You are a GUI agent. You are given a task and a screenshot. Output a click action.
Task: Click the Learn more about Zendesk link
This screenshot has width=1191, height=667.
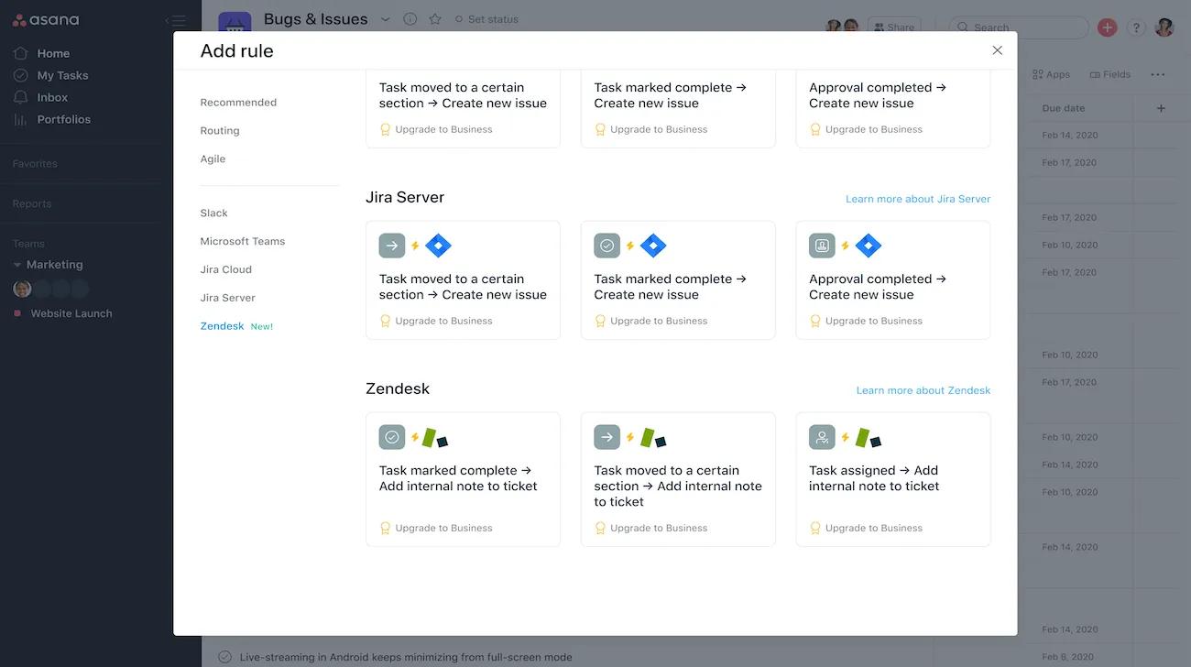coord(923,389)
